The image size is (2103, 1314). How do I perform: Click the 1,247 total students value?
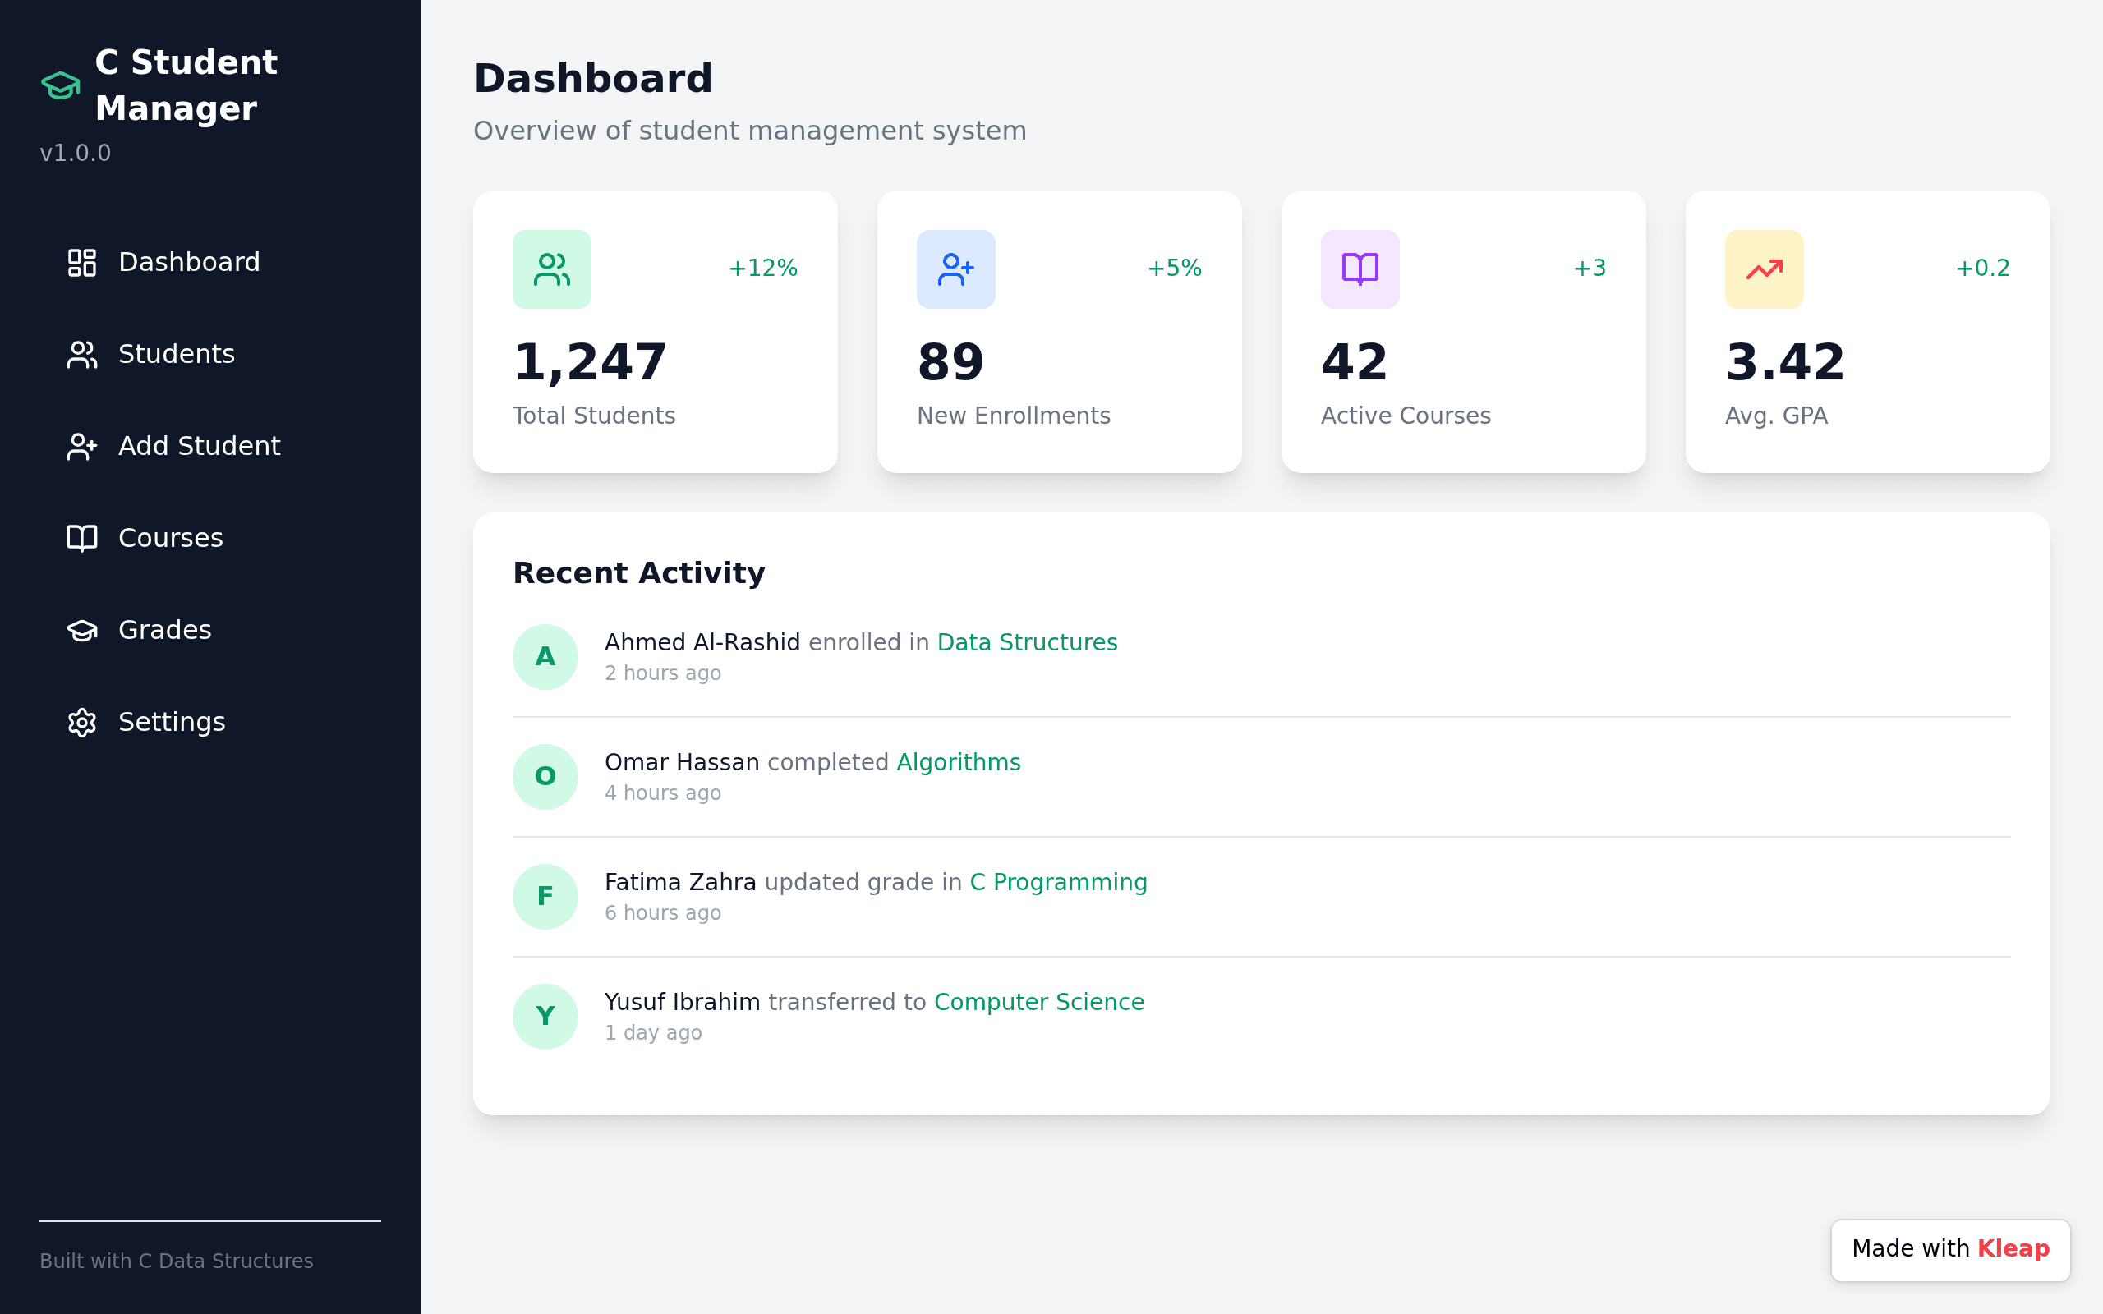point(590,362)
